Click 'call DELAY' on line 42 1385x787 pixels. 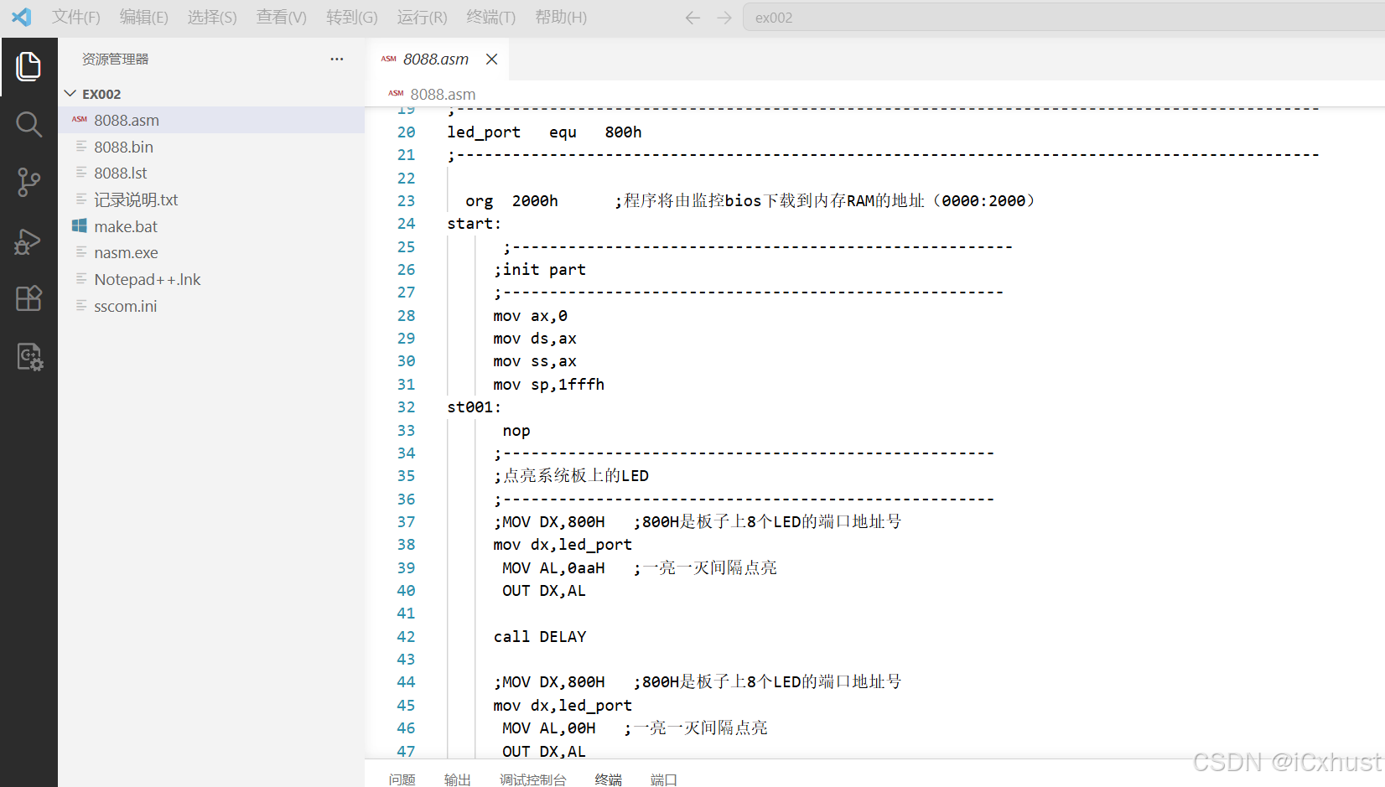point(540,636)
